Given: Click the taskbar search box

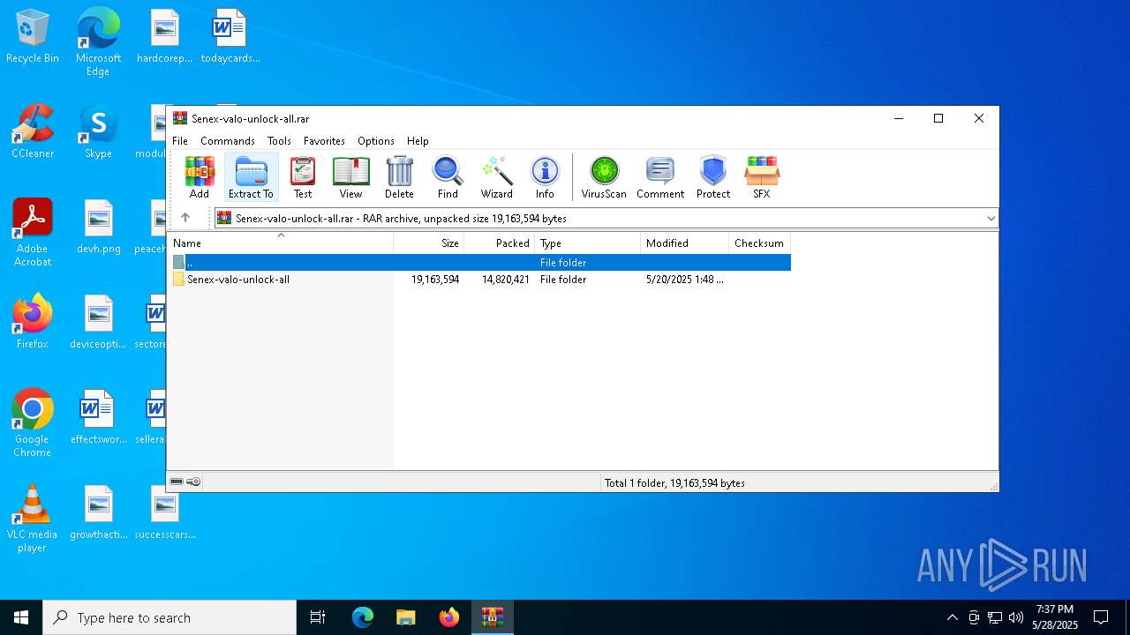Looking at the screenshot, I should 169,617.
